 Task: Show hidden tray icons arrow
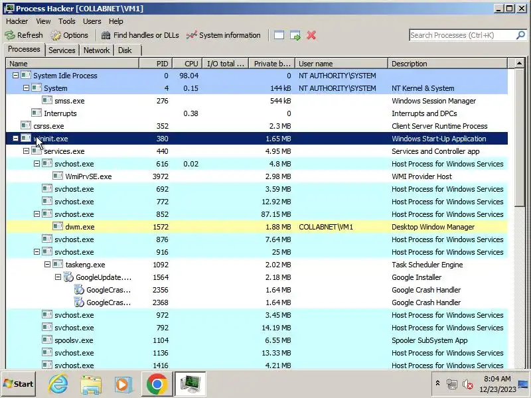click(437, 383)
